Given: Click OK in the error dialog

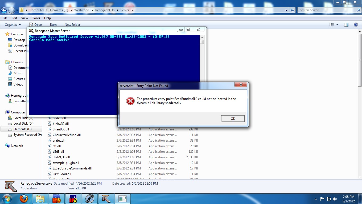Looking at the screenshot, I should coord(233,118).
